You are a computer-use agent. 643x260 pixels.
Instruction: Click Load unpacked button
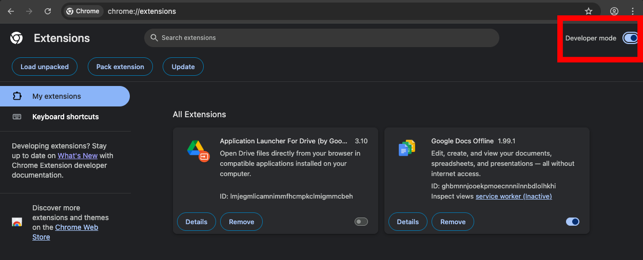tap(45, 67)
